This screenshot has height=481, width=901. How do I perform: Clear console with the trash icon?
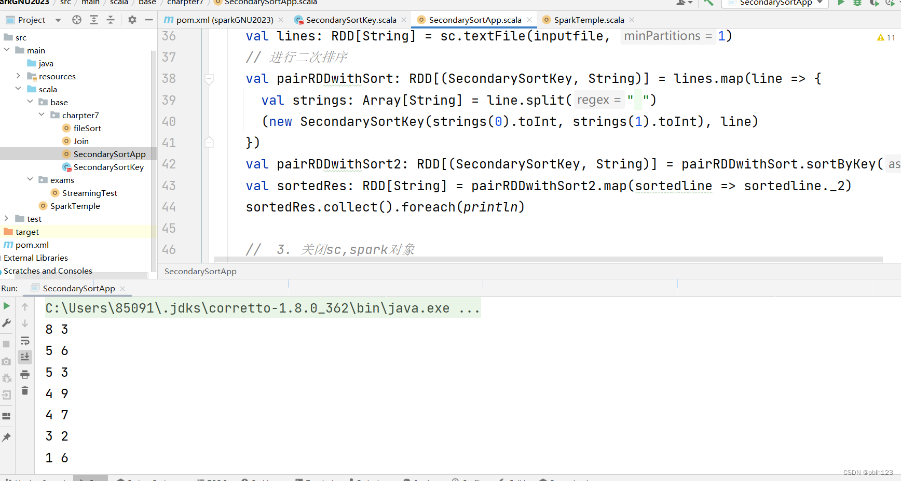(25, 391)
